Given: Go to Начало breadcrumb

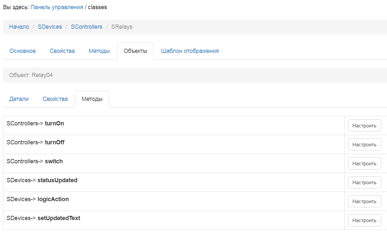Looking at the screenshot, I should coord(19,27).
